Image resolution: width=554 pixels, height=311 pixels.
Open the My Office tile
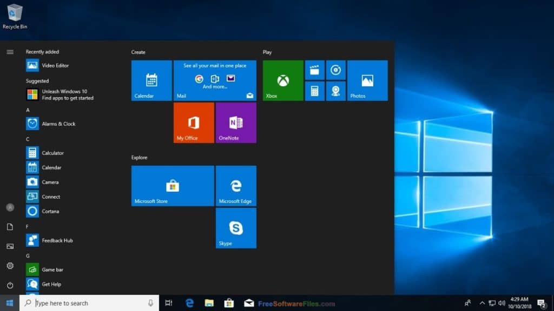[194, 123]
